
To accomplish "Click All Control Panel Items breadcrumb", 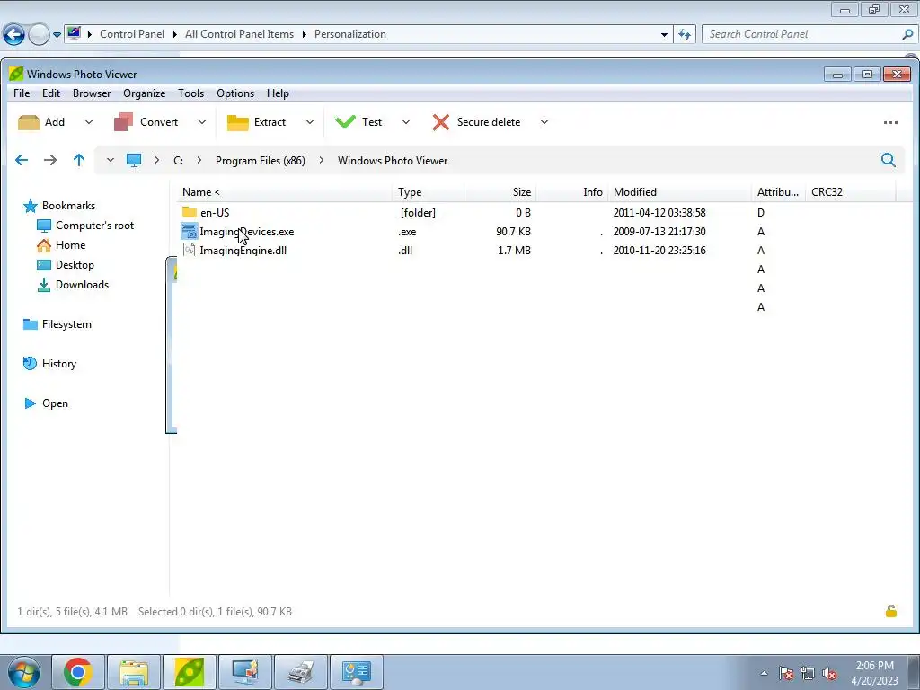I will 239,34.
